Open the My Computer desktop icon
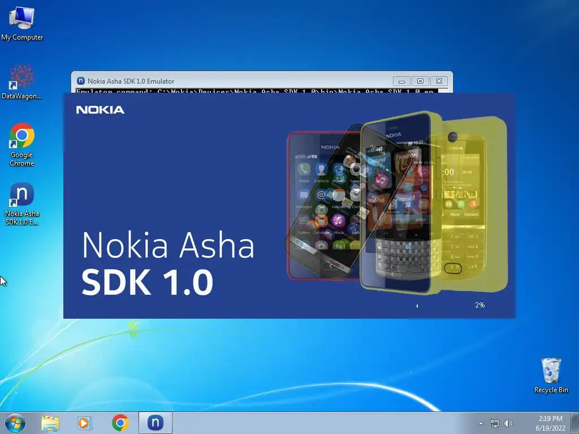Screen dimensions: 579x434 [22, 24]
